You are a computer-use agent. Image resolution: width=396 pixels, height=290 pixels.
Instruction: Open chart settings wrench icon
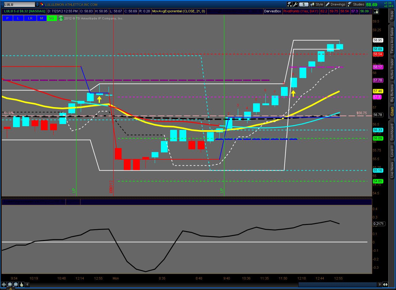(295, 4)
